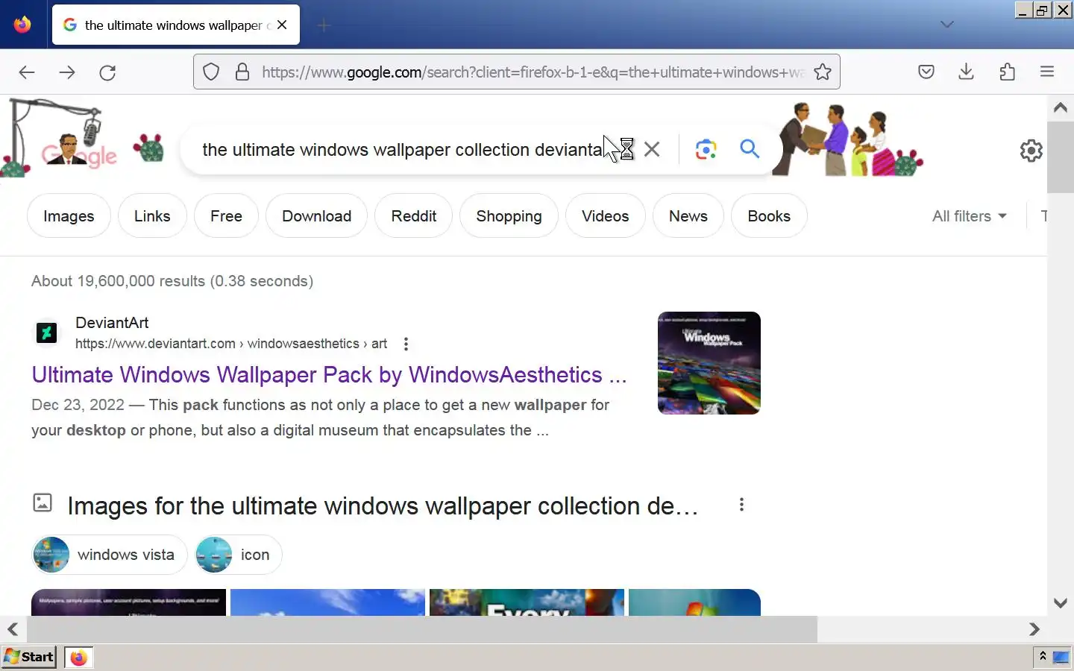
Task: Open the deviantart.com breadcrumb URL
Action: pos(231,344)
